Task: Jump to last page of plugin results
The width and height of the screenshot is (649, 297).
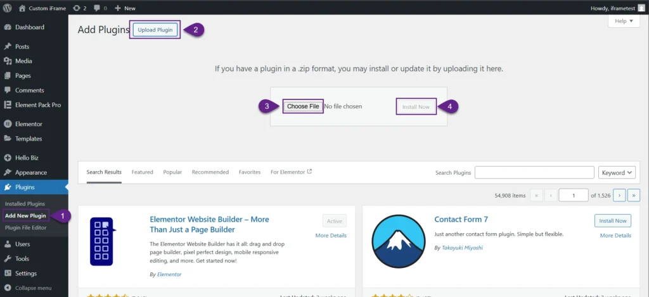Action: (x=634, y=195)
